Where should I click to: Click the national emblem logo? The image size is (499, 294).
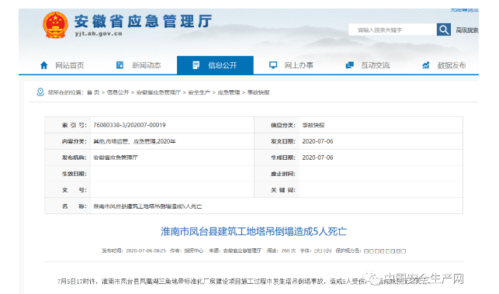coord(55,25)
